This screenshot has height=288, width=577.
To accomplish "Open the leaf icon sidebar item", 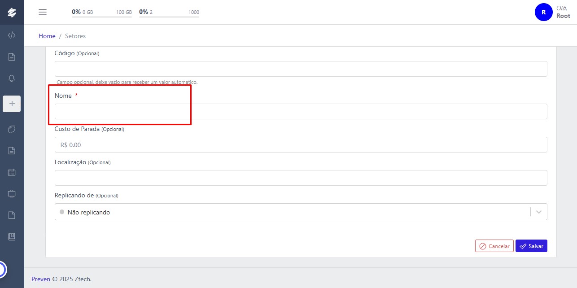I will tap(12, 129).
